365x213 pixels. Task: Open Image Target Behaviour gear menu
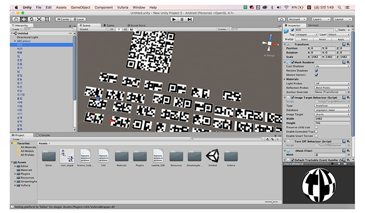[x=348, y=97]
